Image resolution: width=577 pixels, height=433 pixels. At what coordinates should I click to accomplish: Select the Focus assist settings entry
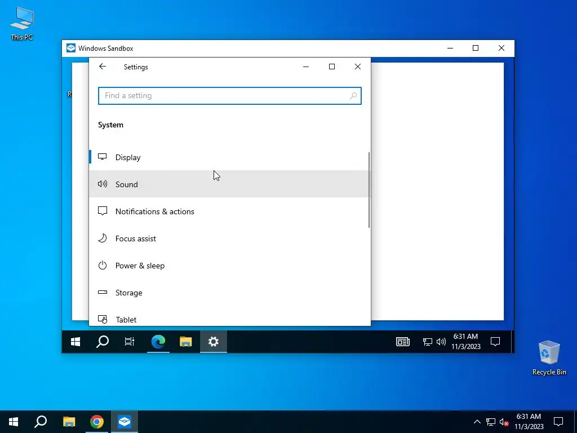(x=229, y=238)
